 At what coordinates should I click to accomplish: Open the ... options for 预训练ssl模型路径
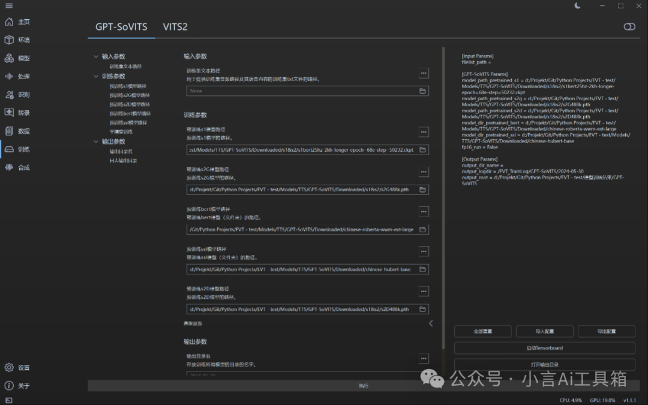click(424, 251)
